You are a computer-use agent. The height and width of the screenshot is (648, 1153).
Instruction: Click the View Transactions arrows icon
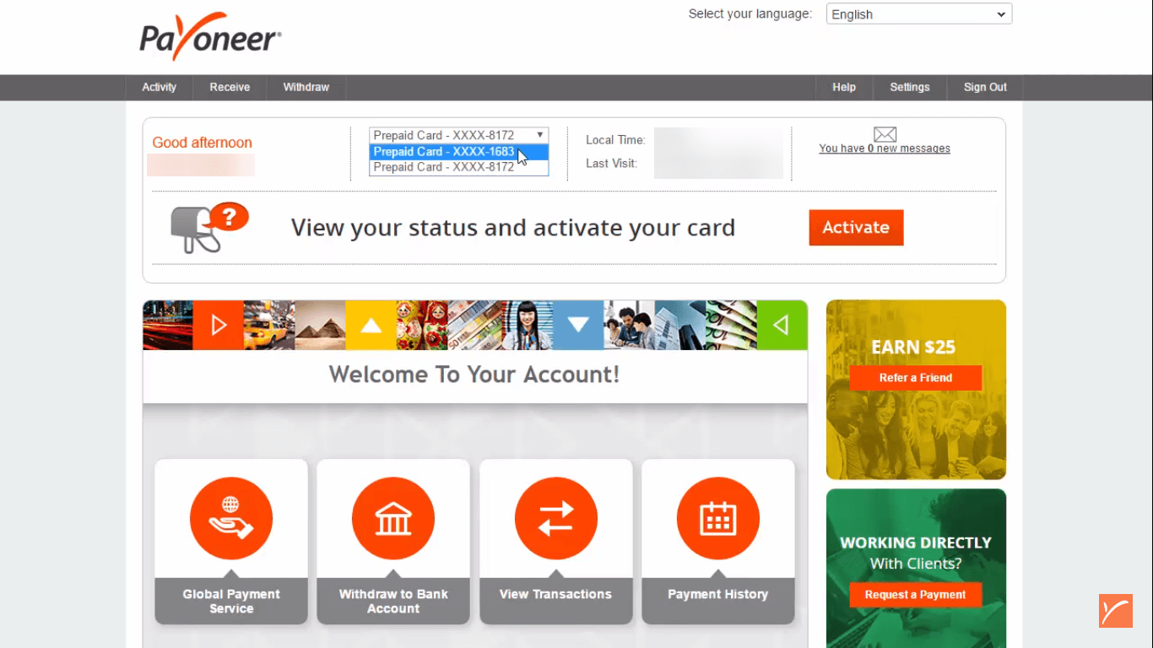click(x=555, y=518)
